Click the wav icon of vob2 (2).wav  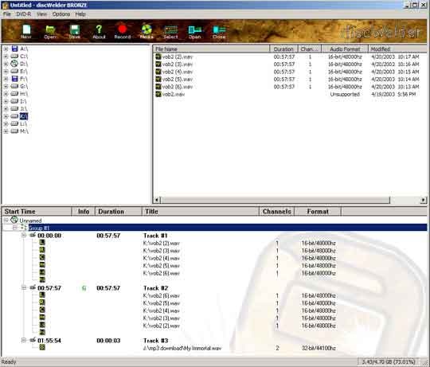pyautogui.click(x=158, y=57)
